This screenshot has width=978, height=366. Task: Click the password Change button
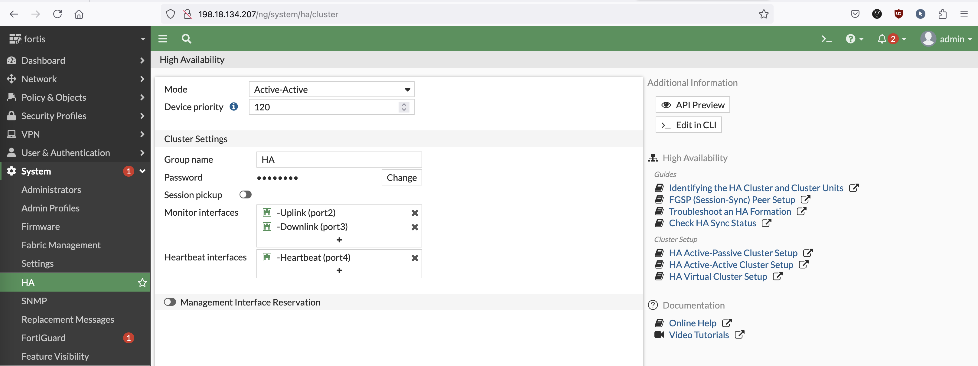click(x=401, y=178)
